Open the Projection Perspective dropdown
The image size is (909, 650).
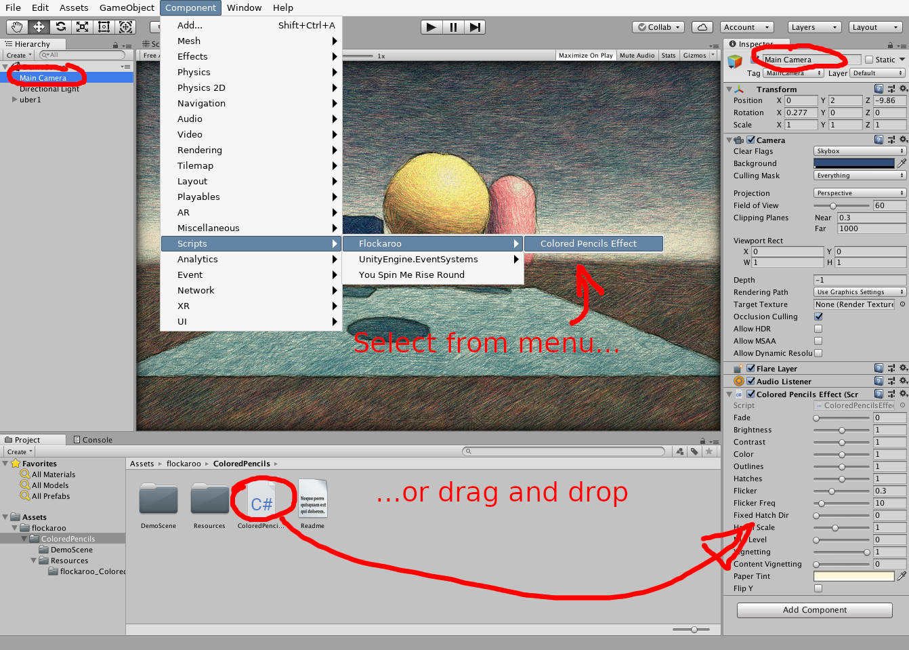859,193
